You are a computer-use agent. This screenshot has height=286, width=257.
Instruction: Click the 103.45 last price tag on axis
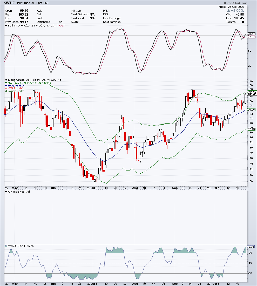(252, 94)
